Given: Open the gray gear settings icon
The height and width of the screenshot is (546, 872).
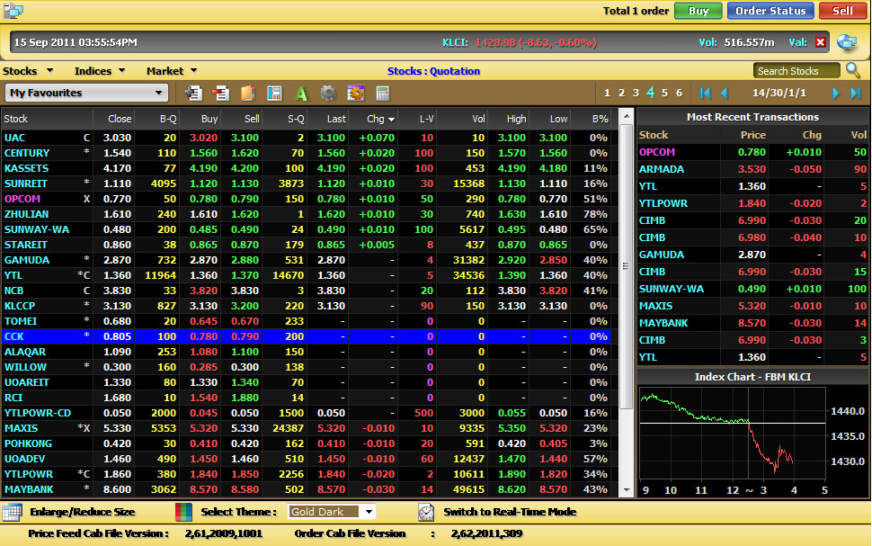Looking at the screenshot, I should click(328, 93).
